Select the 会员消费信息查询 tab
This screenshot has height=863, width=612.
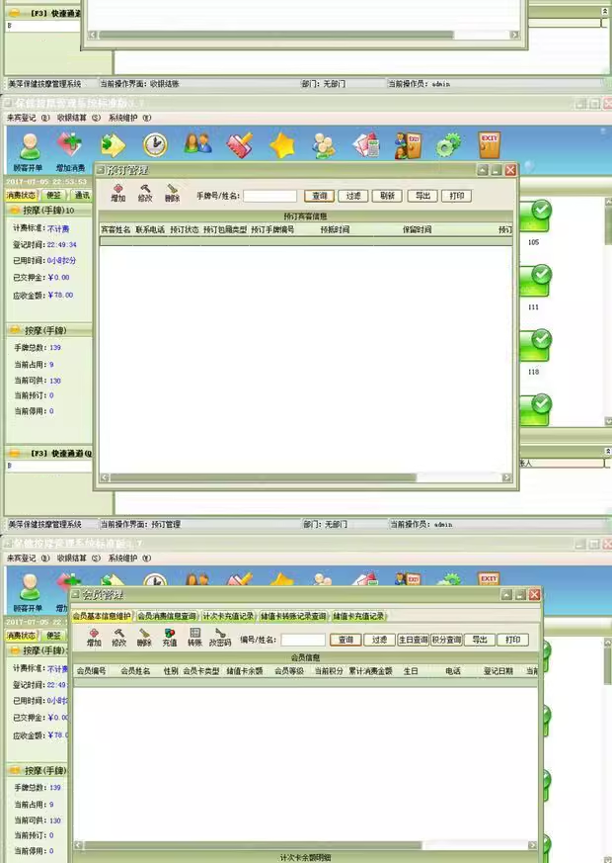point(167,616)
